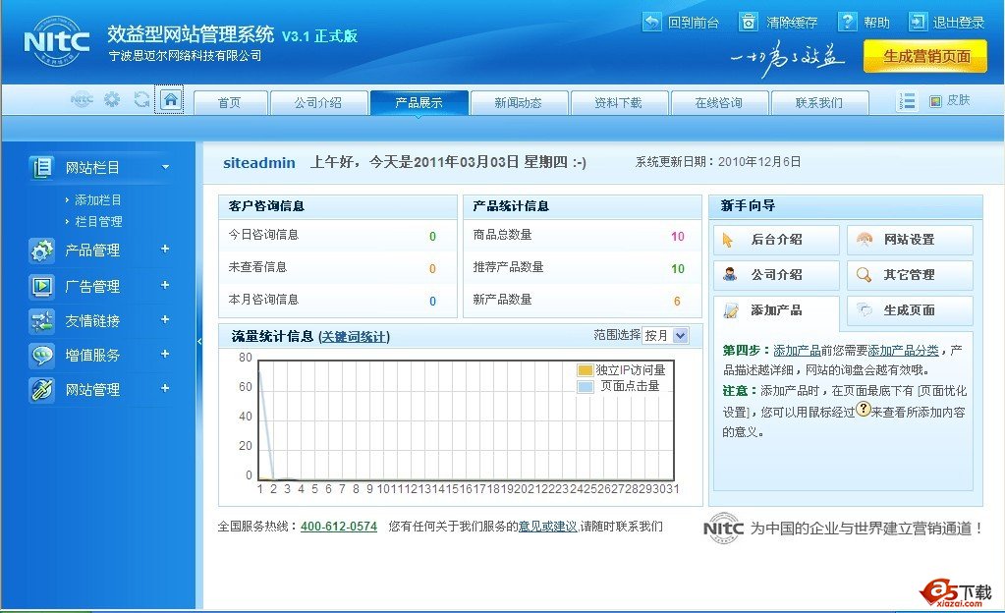Image resolution: width=1005 pixels, height=613 pixels.
Task: Click the 添加产品 notepad icon
Action: coord(731,310)
